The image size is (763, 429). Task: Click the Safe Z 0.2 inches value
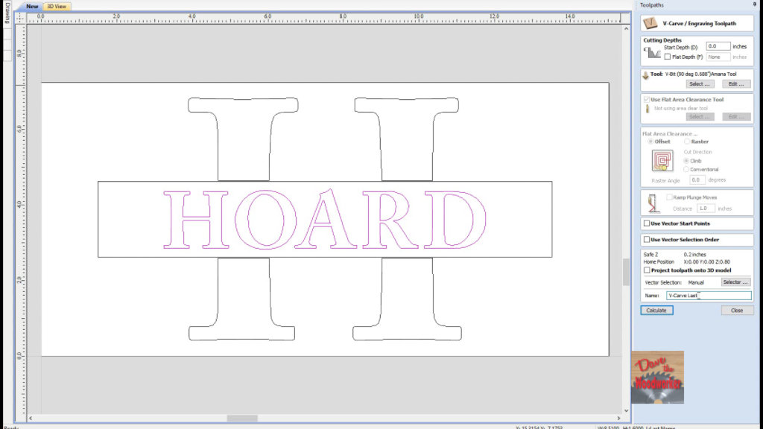[694, 255]
